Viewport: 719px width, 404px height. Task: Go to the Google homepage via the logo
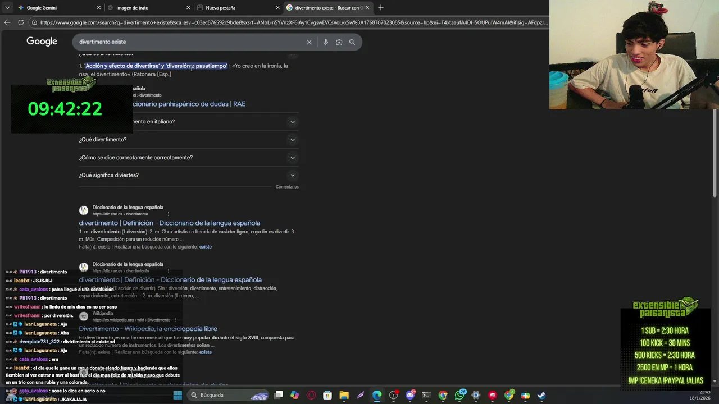[42, 42]
